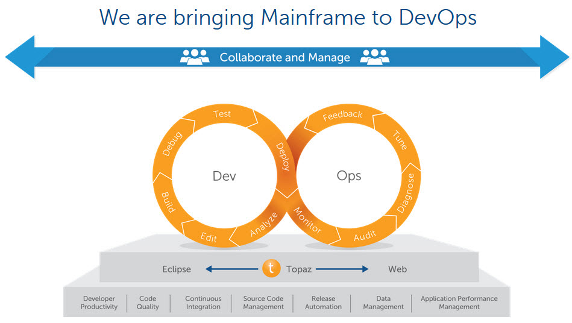Viewport: 572px width, 323px height.
Task: Click 'Release Automation' in the bottom row
Action: pyautogui.click(x=323, y=303)
